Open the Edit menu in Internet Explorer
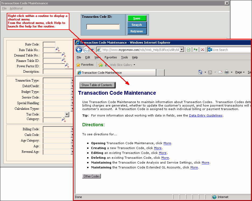Viewport: 252px width, 201px height. click(88, 57)
